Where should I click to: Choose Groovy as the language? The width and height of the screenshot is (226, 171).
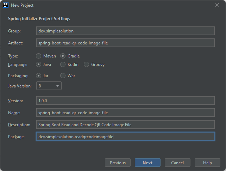coord(87,65)
